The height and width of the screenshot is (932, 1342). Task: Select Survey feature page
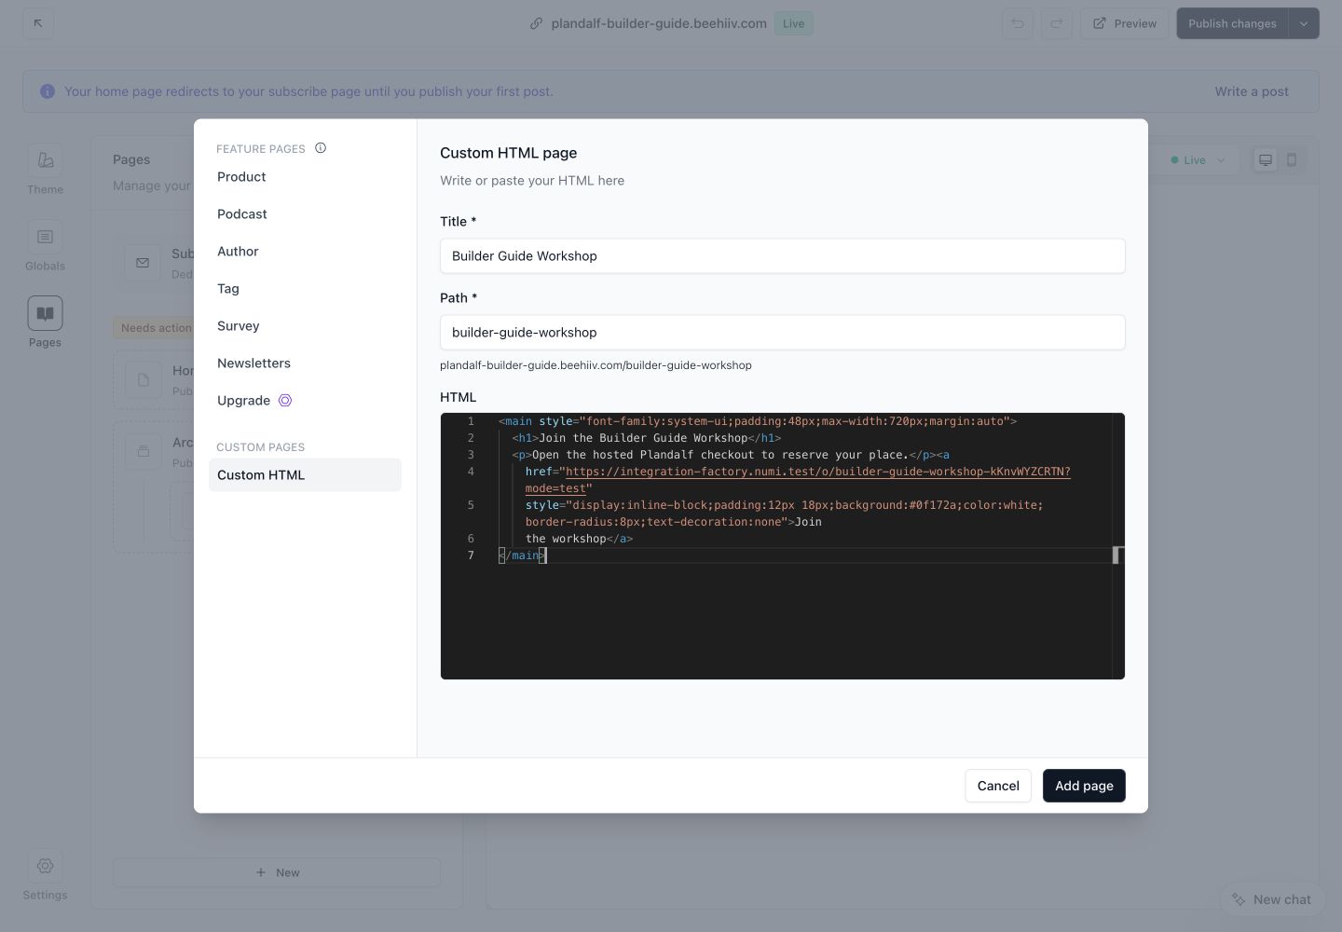(305, 326)
